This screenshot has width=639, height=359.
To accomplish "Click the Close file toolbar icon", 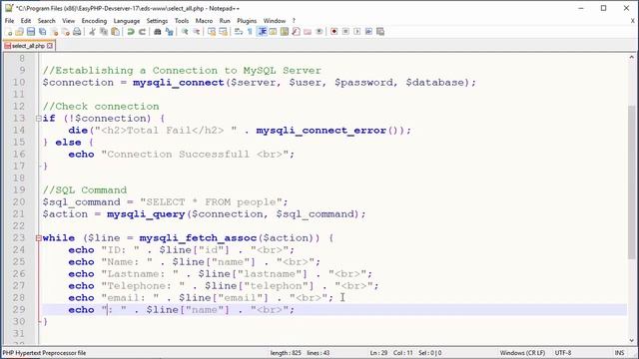I will point(54,32).
